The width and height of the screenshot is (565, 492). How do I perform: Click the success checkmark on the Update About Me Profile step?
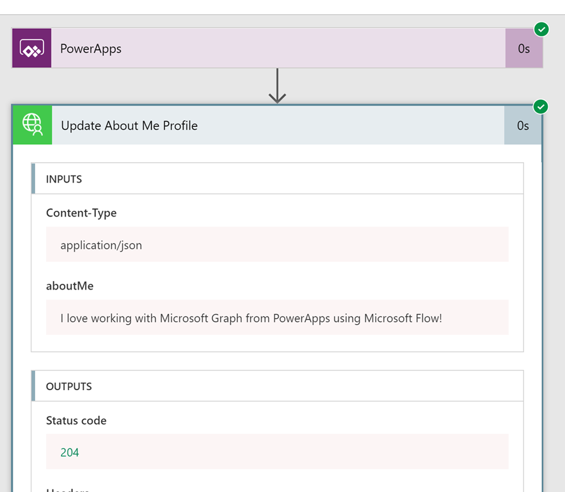pyautogui.click(x=541, y=107)
